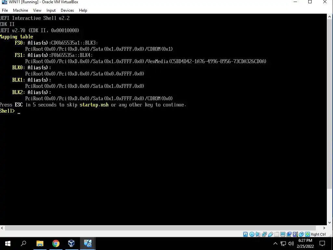Open the notification center icon
This screenshot has width=333, height=250.
coord(322,243)
